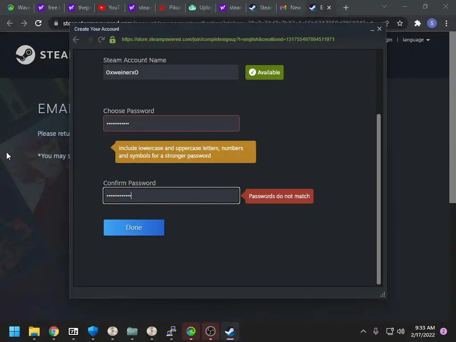Click the browser window scrollbar
The width and height of the screenshot is (456, 342).
tap(452, 118)
